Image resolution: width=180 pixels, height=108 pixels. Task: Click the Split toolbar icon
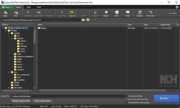[83, 14]
